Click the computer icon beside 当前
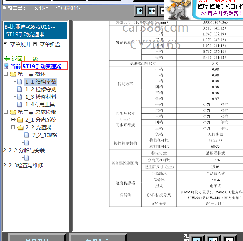 [x=6, y=66]
